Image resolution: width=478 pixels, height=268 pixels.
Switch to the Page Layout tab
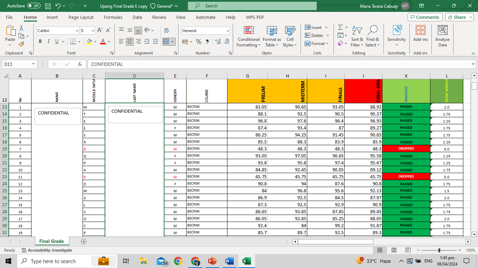tap(81, 17)
